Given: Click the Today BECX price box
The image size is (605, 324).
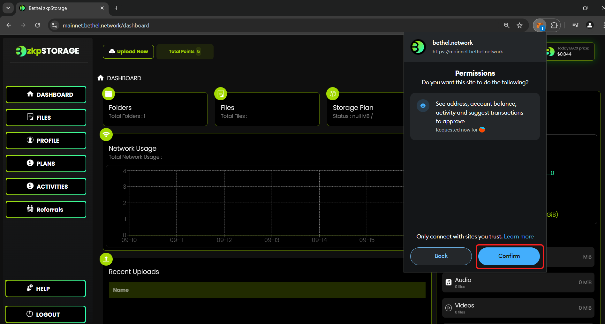Looking at the screenshot, I should (x=570, y=51).
